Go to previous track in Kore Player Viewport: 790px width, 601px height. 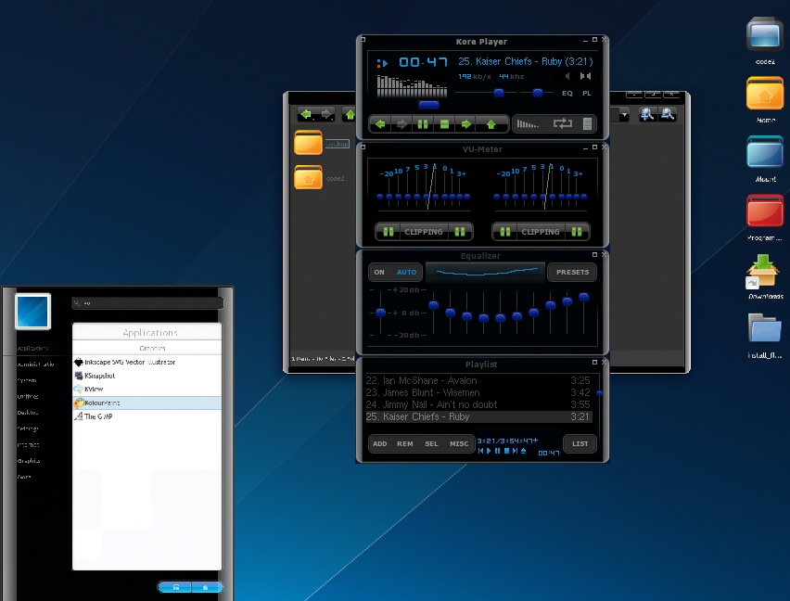pyautogui.click(x=380, y=124)
